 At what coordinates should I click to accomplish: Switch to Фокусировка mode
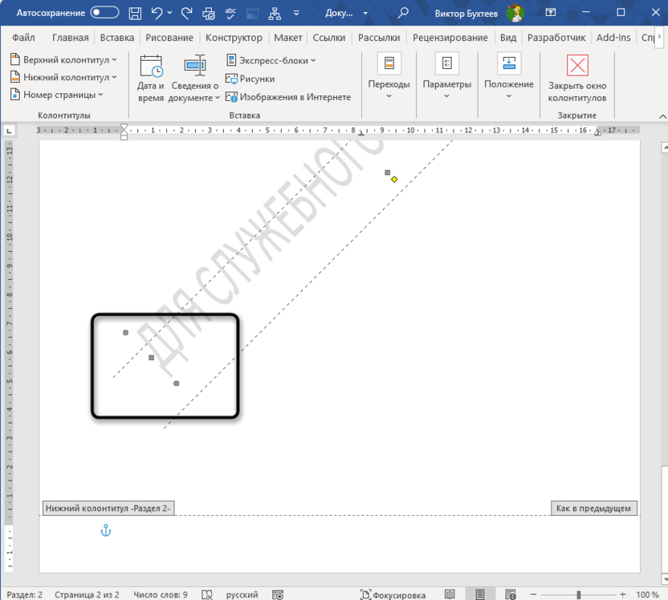pyautogui.click(x=393, y=594)
